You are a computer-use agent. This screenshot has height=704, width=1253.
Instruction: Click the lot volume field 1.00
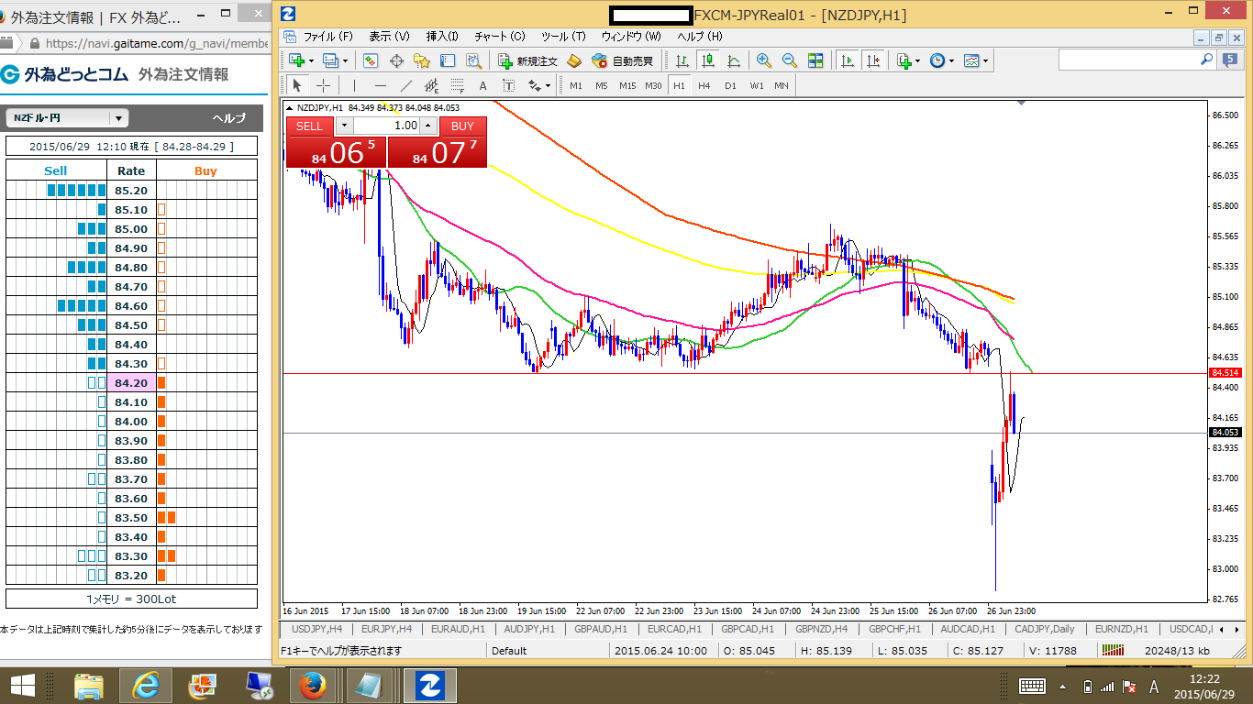click(x=386, y=126)
